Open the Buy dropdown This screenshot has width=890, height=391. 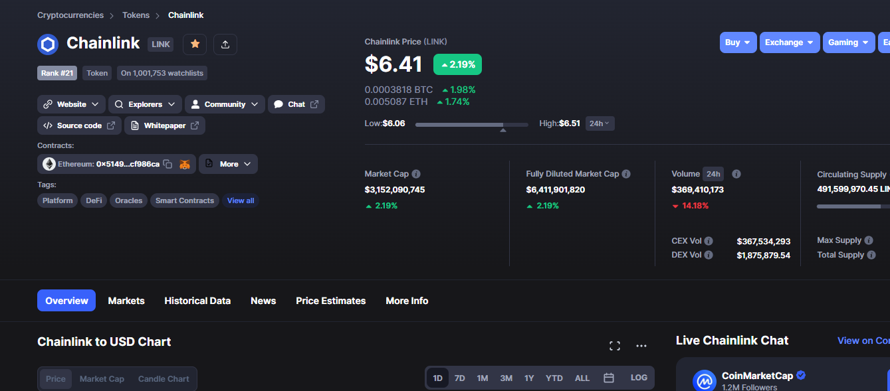pos(738,42)
